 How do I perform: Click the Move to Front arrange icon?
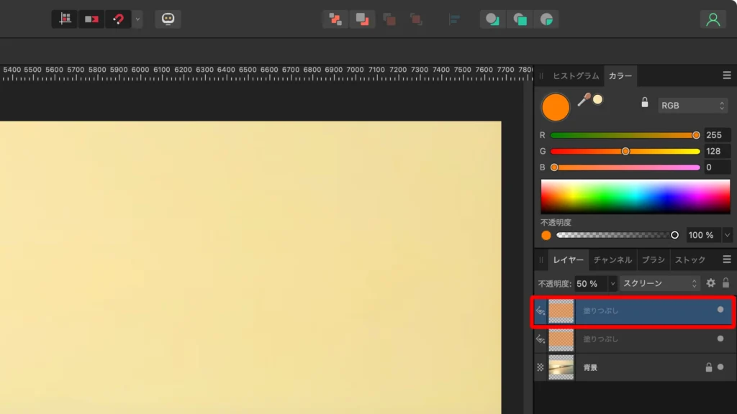pyautogui.click(x=335, y=18)
